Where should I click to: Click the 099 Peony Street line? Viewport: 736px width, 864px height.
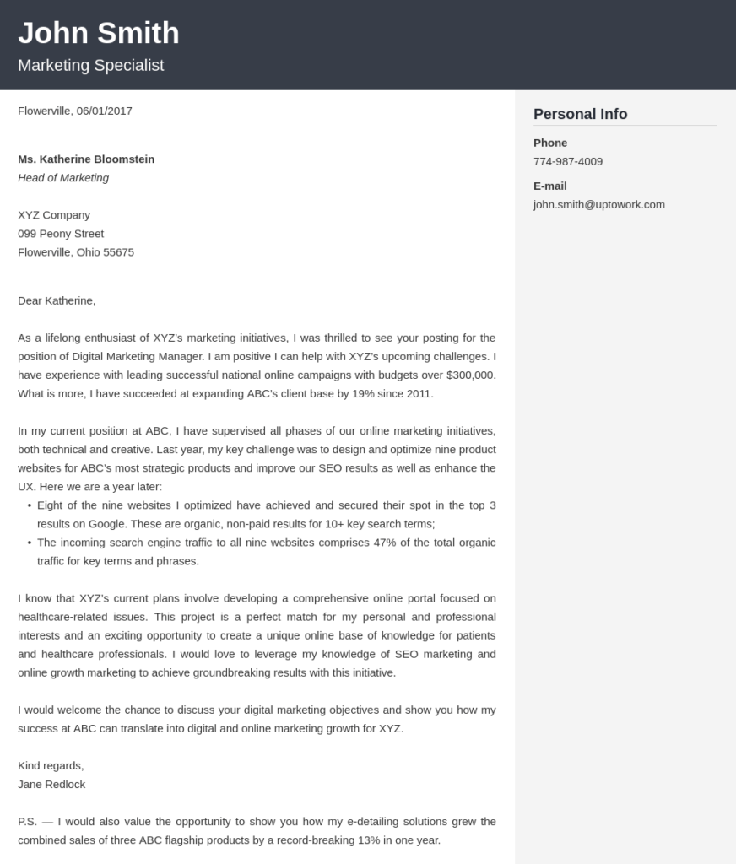(61, 234)
